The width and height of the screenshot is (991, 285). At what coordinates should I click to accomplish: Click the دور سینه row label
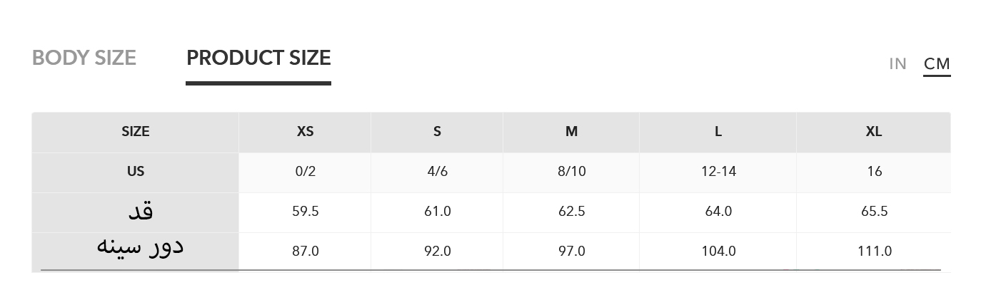click(140, 247)
